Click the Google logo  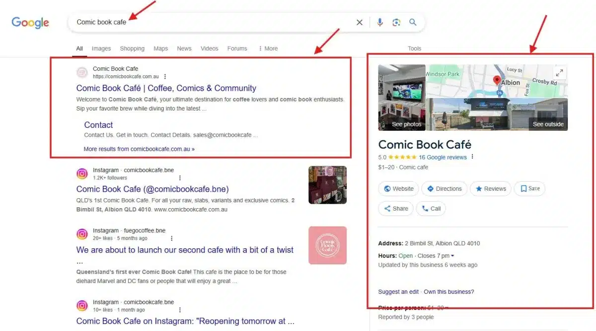pos(30,23)
